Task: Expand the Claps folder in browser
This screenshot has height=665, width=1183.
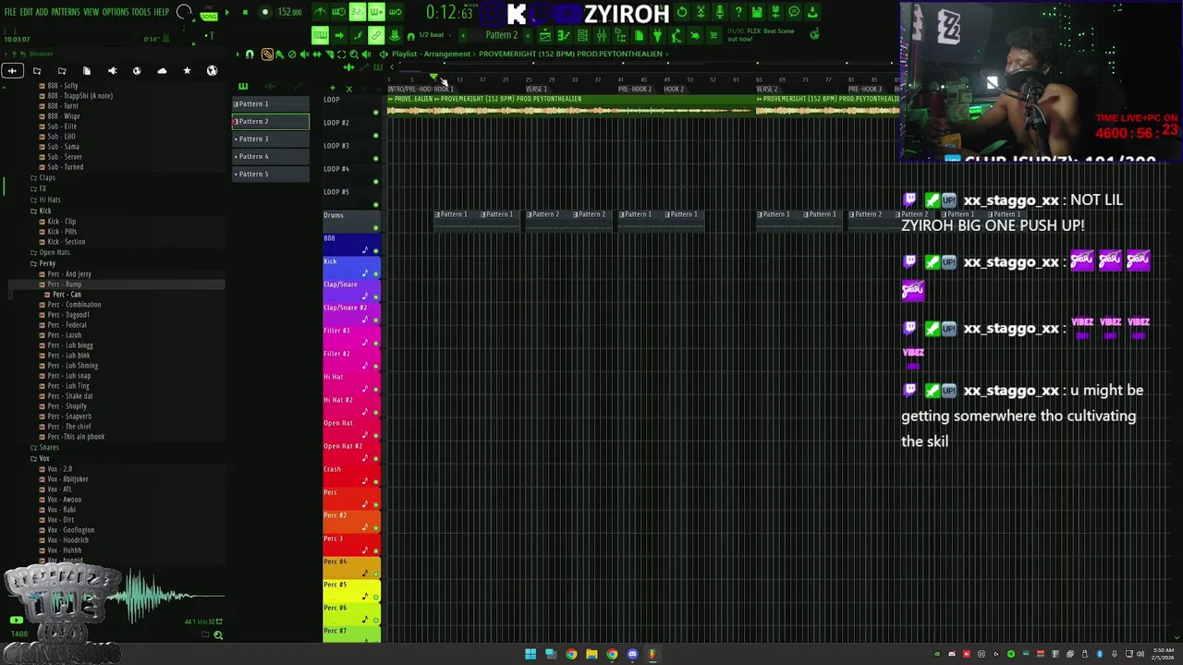Action: (x=46, y=177)
